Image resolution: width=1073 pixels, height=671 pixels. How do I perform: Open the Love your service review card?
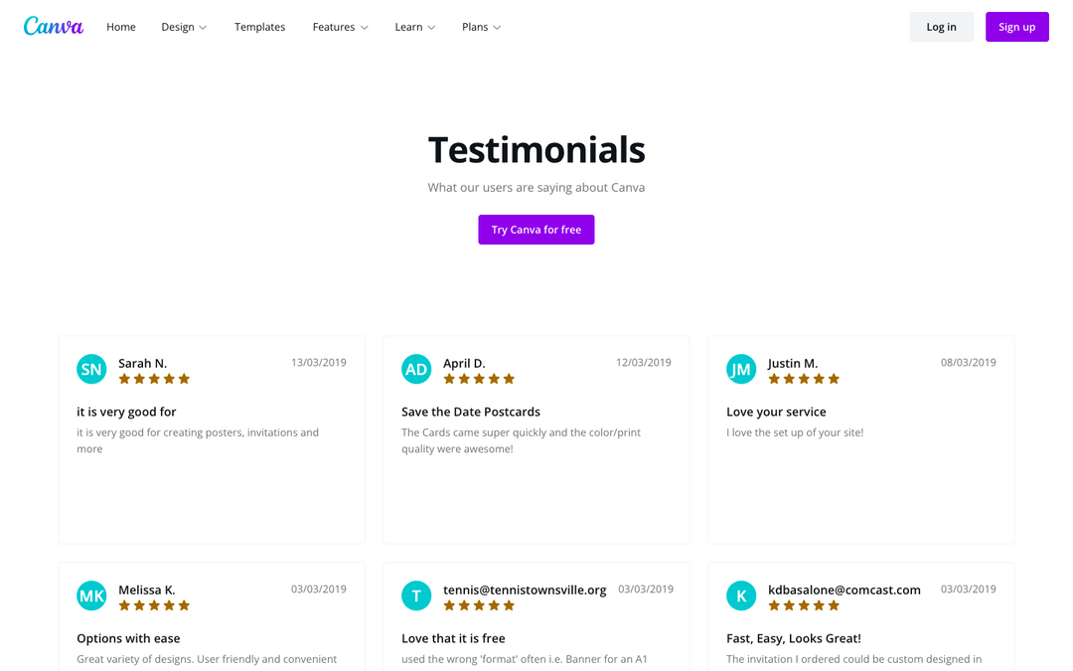pyautogui.click(x=860, y=439)
